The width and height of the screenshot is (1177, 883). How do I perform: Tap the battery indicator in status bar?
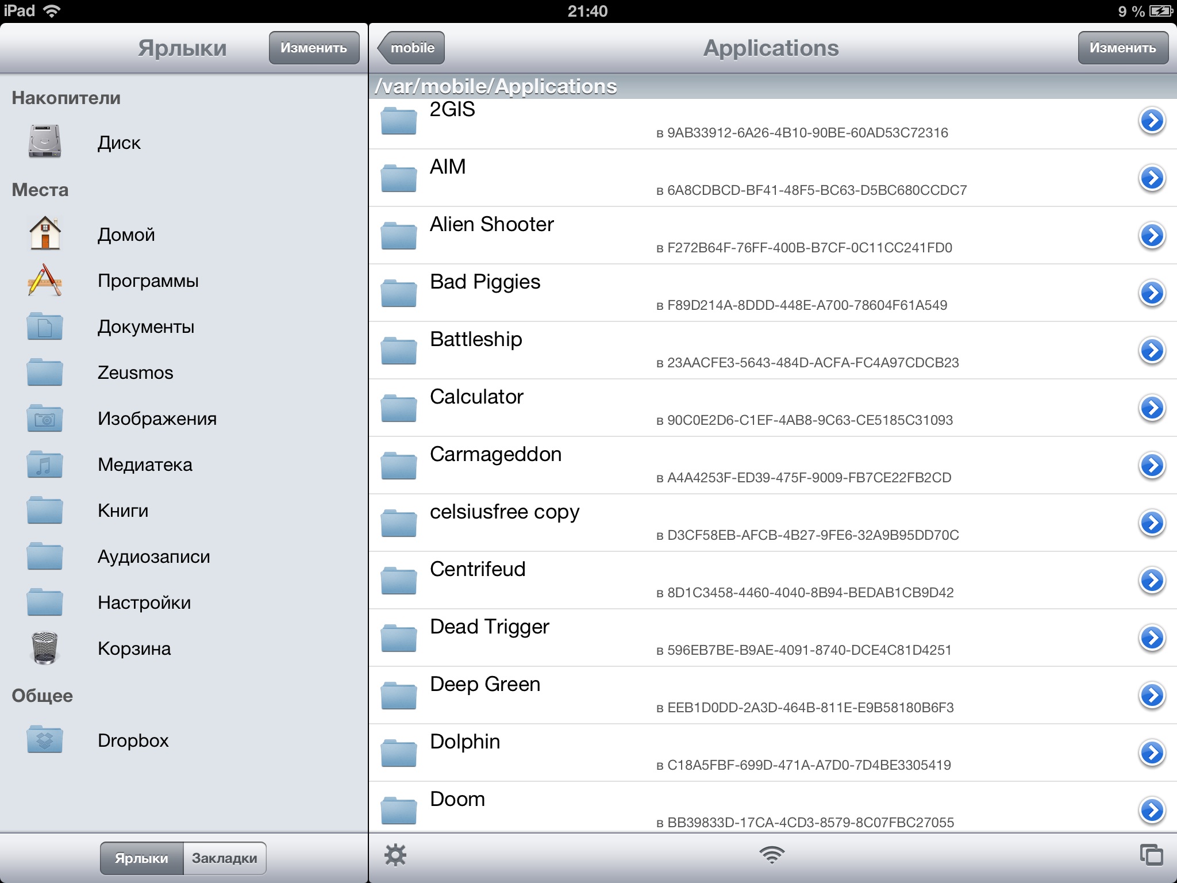click(1160, 11)
